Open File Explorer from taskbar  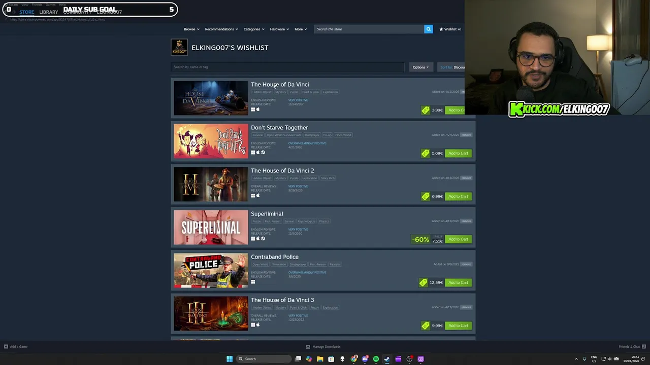320,359
